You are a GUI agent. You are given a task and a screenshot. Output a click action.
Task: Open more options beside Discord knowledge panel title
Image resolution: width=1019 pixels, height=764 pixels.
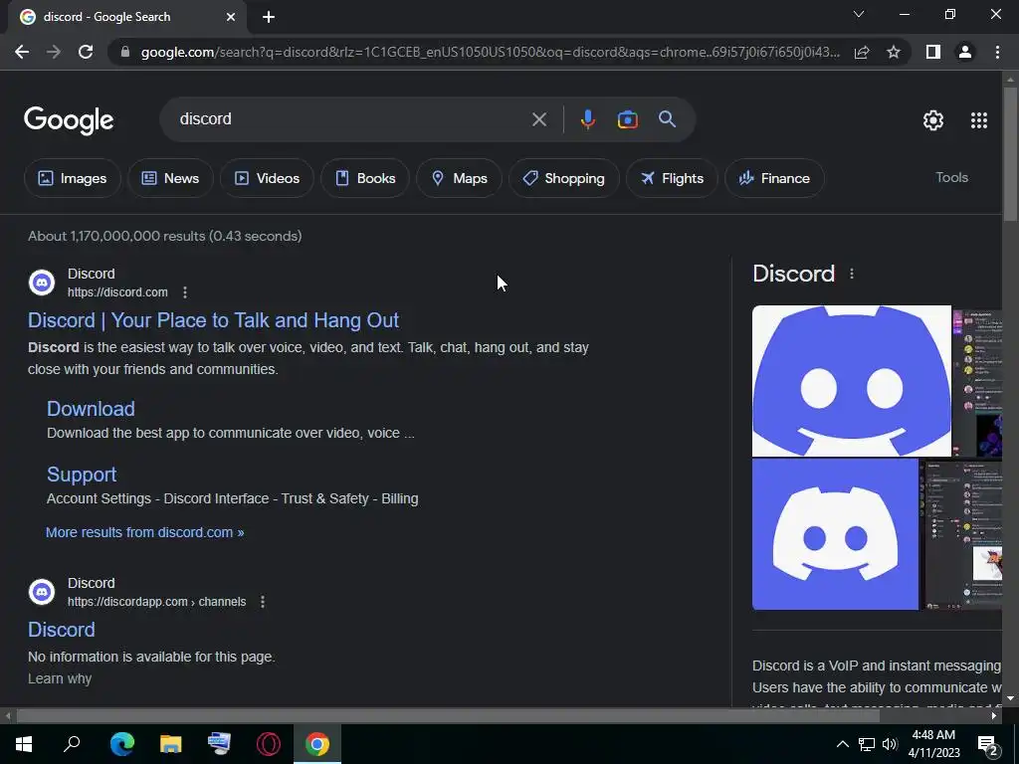tap(852, 275)
